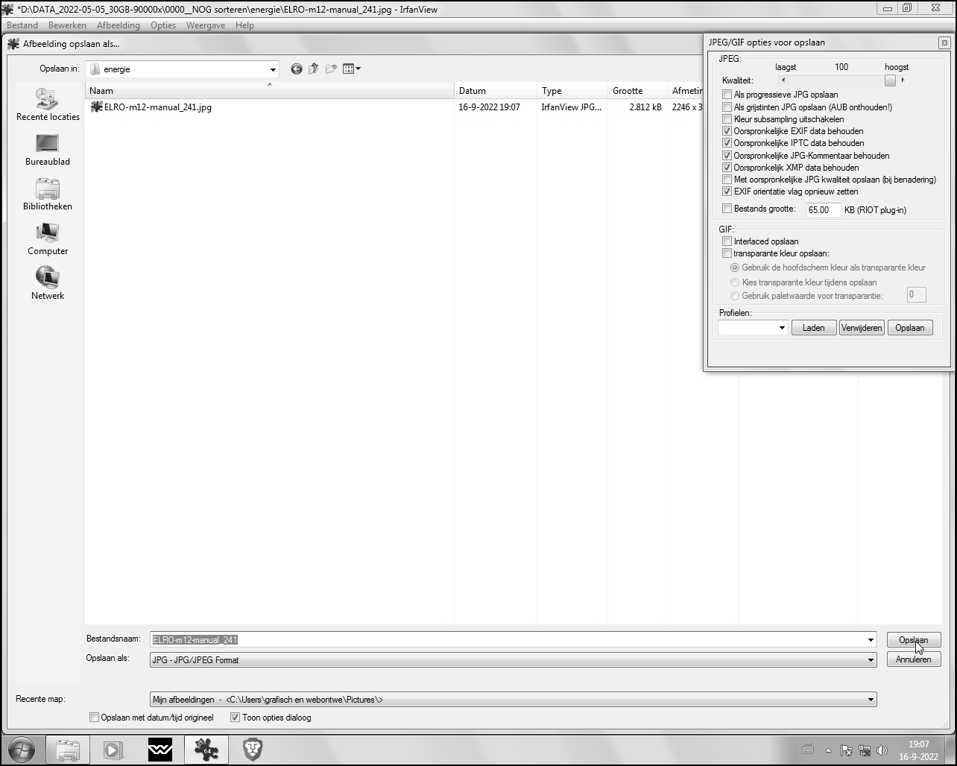Enable Als progressieve JPG opslaan
This screenshot has height=766, width=957.
[x=727, y=95]
